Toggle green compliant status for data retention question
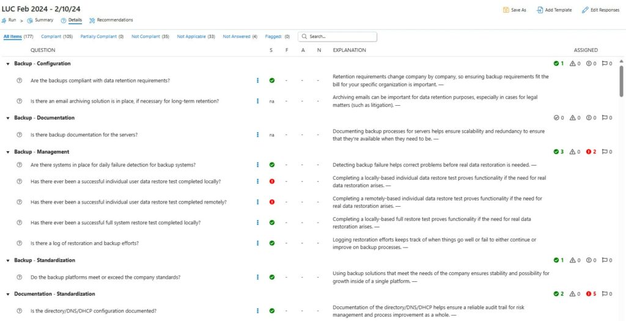Screen dimensions: 626x321 pyautogui.click(x=271, y=80)
